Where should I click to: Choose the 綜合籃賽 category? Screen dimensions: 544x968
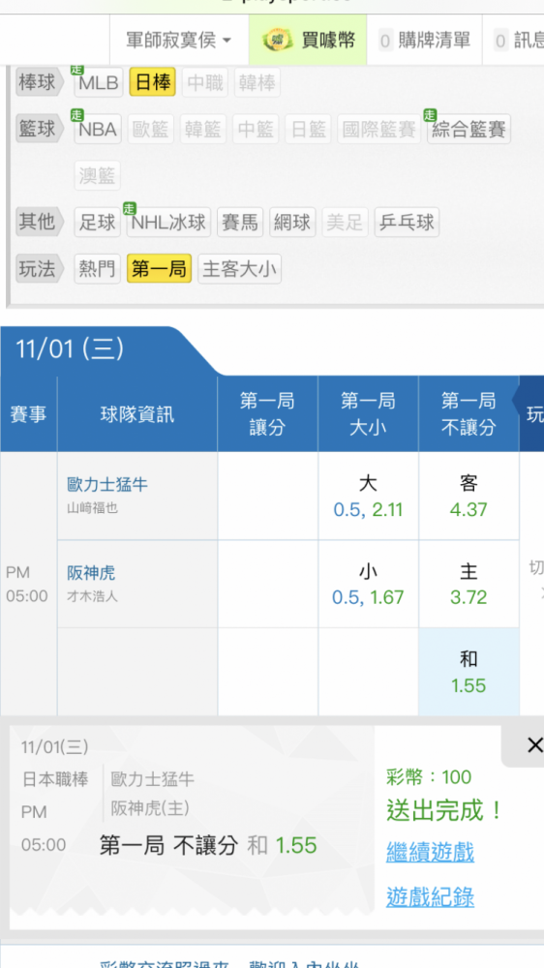click(x=468, y=129)
